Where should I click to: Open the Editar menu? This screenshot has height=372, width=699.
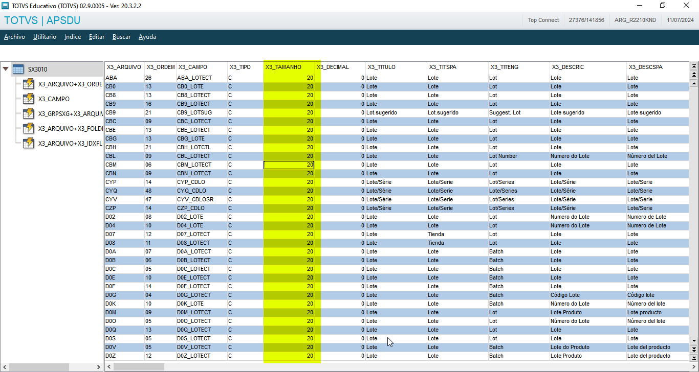[x=97, y=37]
